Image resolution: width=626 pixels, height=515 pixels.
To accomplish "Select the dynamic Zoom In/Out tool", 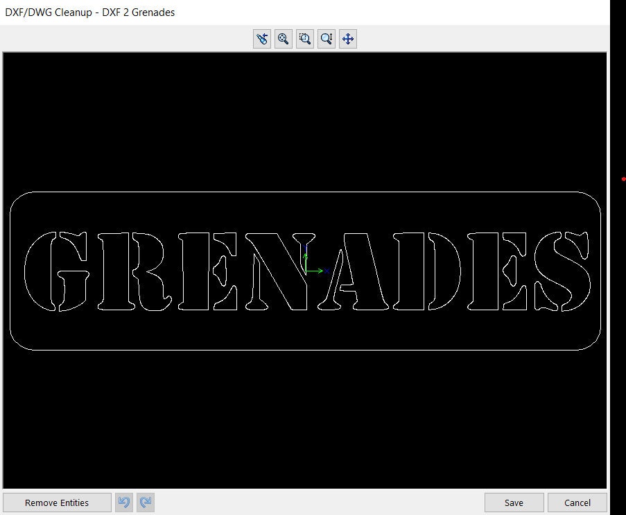I will pyautogui.click(x=326, y=39).
